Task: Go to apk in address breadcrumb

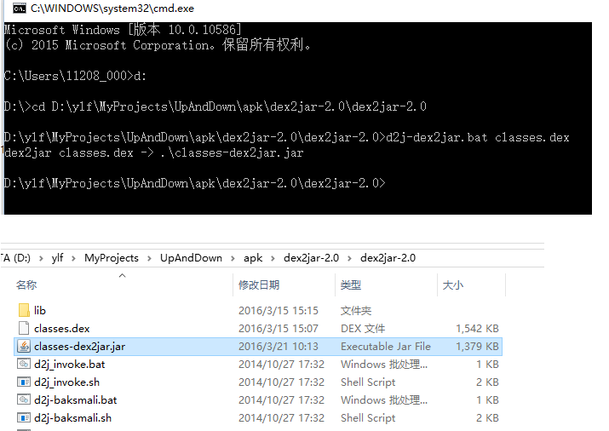Action: pos(253,258)
